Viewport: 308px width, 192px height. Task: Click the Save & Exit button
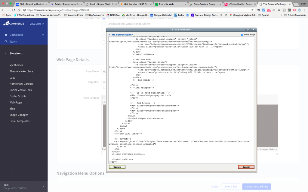[x=231, y=187]
